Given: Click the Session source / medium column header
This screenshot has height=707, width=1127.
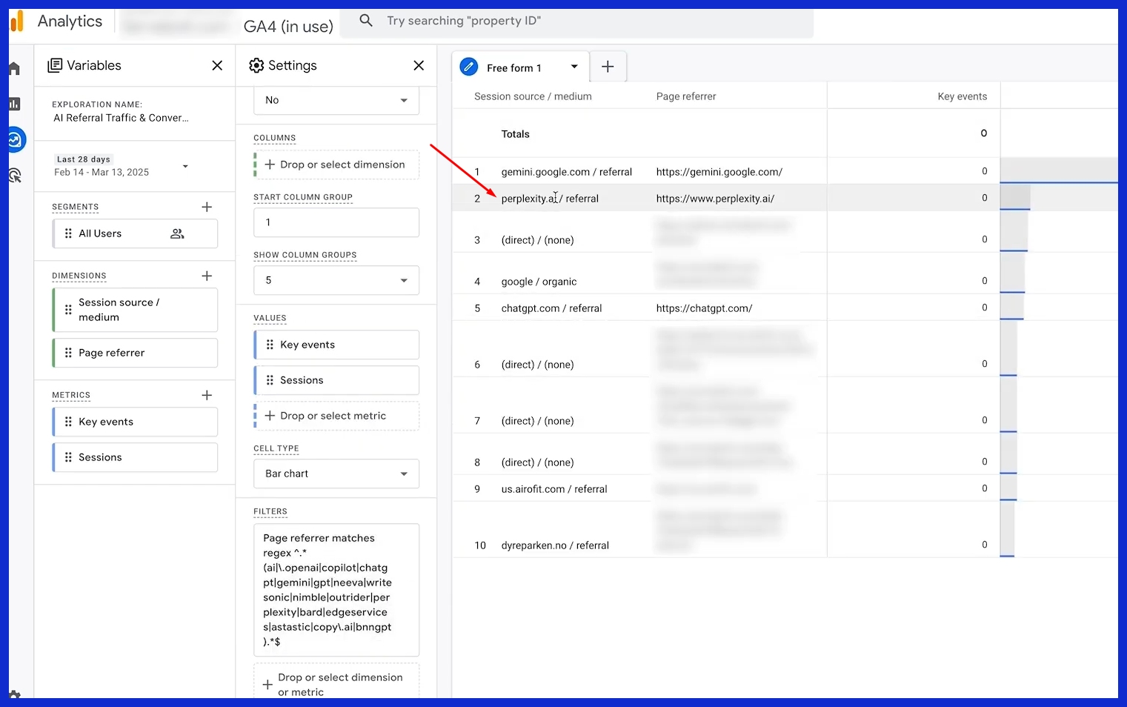Looking at the screenshot, I should click(x=533, y=96).
